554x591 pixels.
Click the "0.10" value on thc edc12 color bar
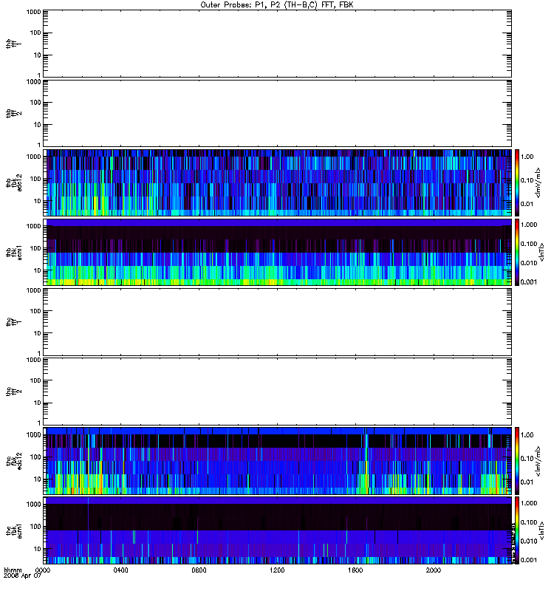(x=527, y=458)
